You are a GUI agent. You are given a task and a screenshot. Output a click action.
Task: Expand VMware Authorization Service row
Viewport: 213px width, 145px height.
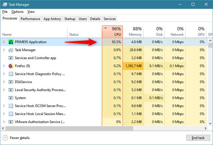pyautogui.click(x=4, y=122)
